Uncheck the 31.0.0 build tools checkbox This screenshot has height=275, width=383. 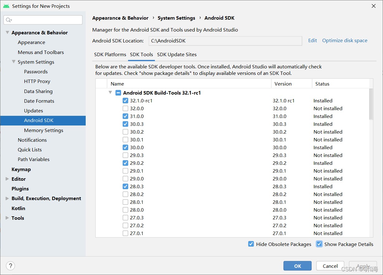tap(125, 116)
